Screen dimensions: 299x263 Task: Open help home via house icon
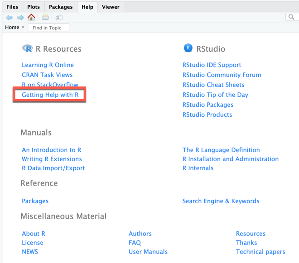click(x=31, y=17)
